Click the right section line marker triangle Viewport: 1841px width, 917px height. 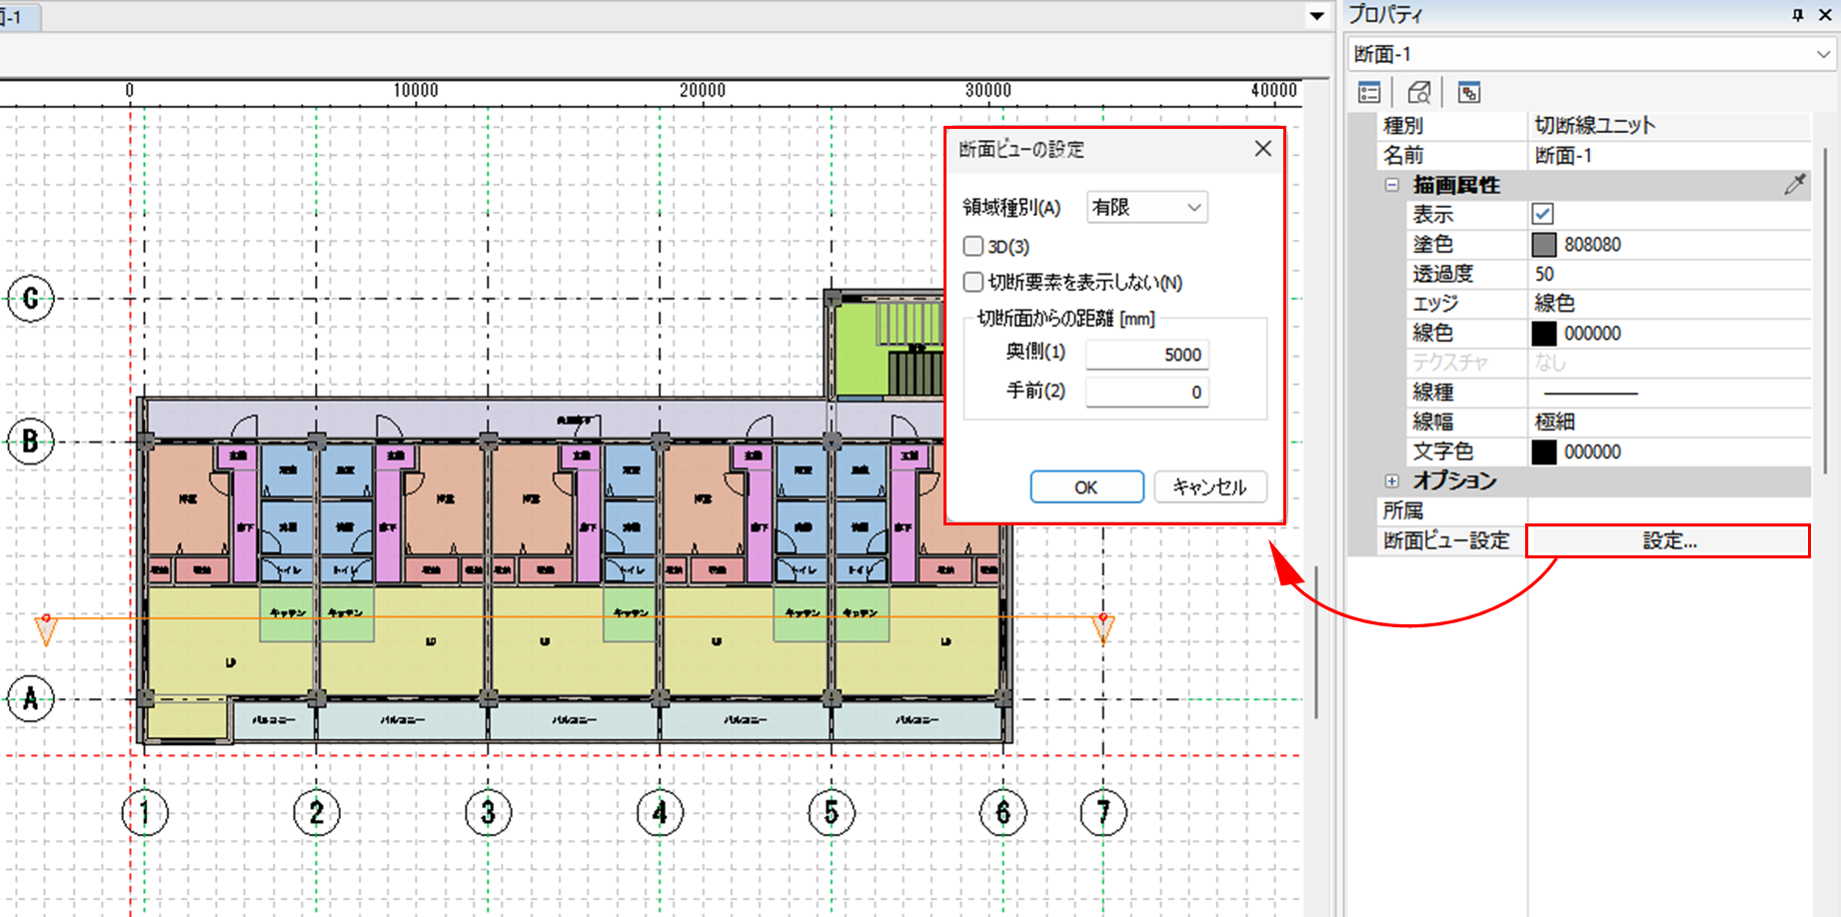tap(1103, 627)
